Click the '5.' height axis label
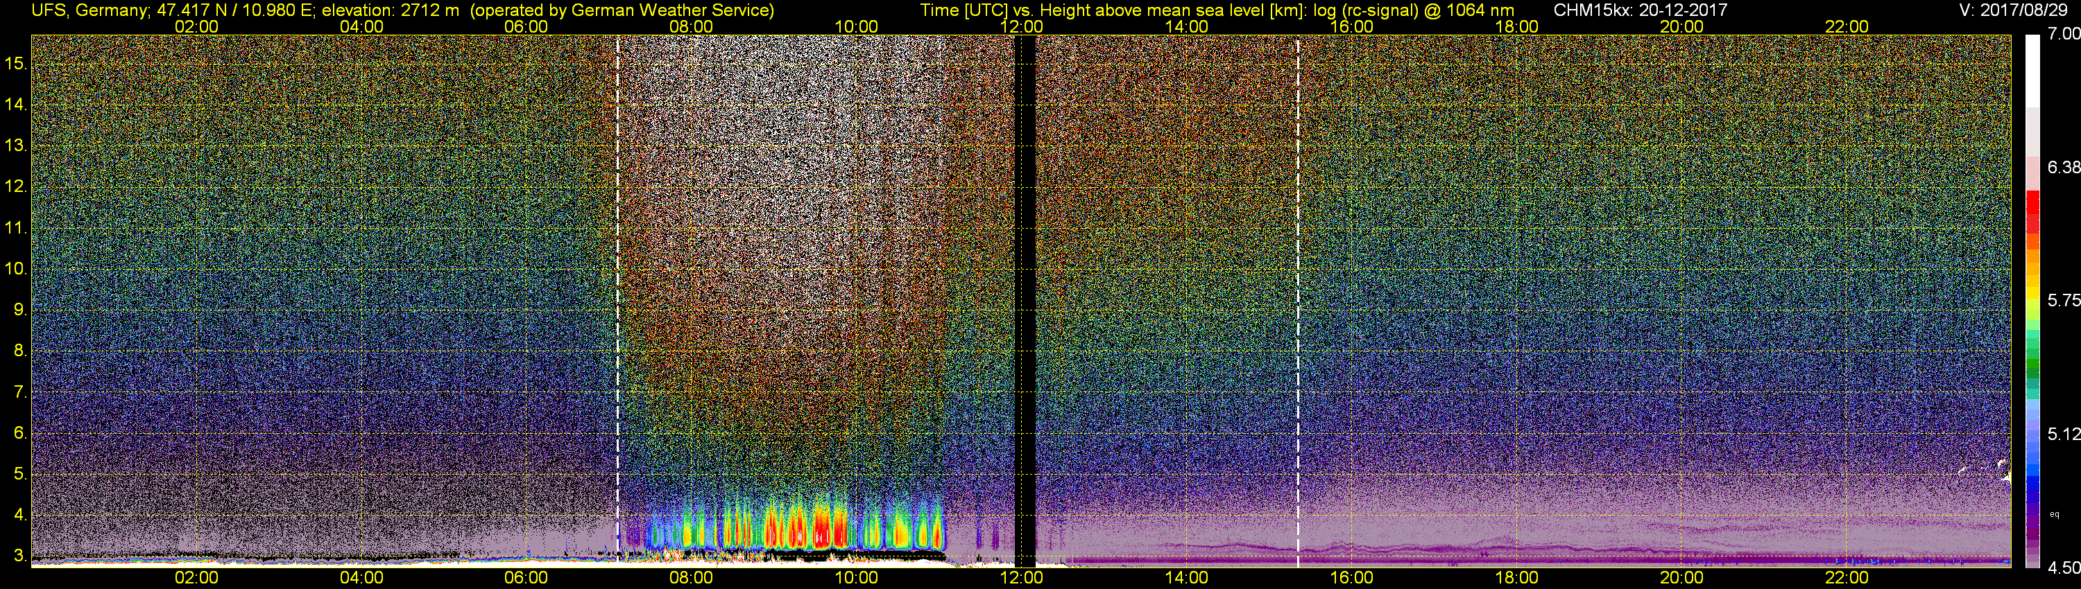 (x=20, y=473)
